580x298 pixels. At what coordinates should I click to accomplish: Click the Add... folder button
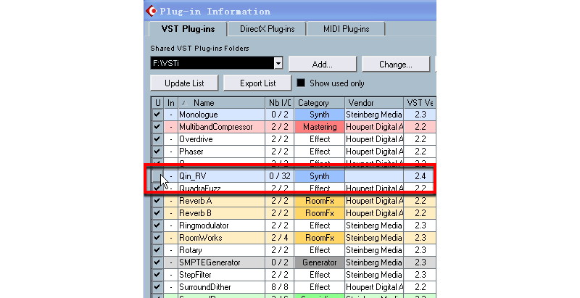pos(322,65)
